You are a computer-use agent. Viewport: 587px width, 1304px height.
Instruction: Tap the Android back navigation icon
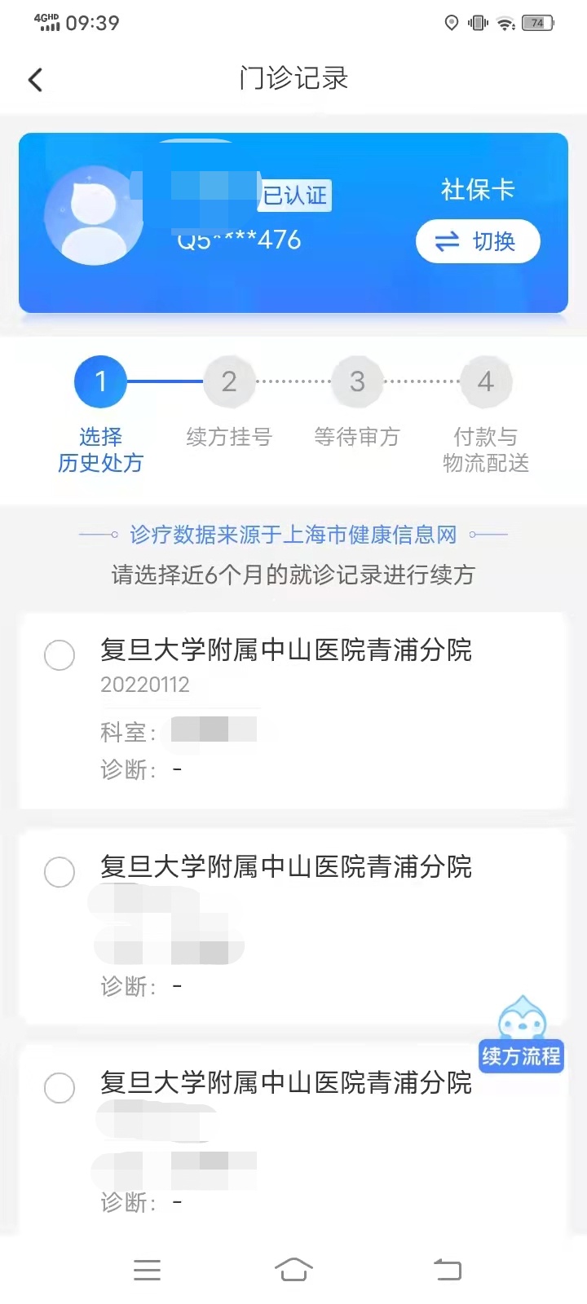click(447, 1269)
